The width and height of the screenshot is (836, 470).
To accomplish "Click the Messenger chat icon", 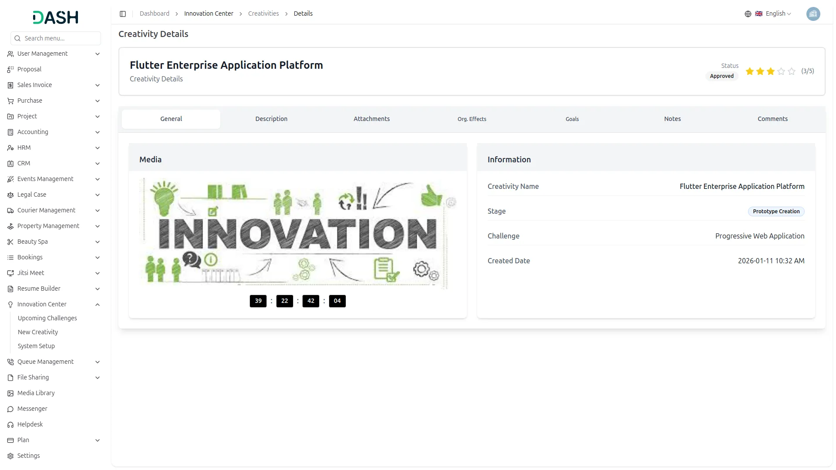I will (10, 409).
